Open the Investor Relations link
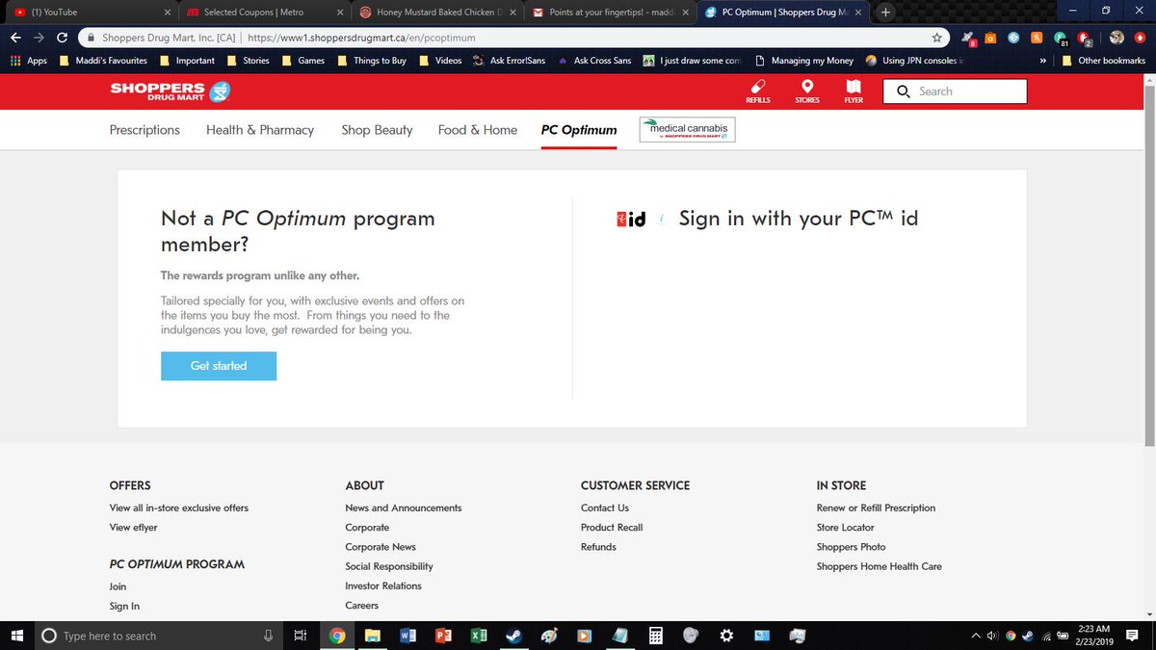The width and height of the screenshot is (1156, 650). (x=383, y=585)
